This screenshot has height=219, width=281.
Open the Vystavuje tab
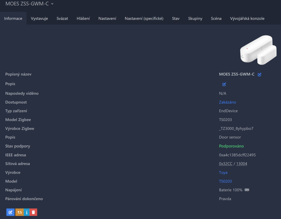click(39, 19)
